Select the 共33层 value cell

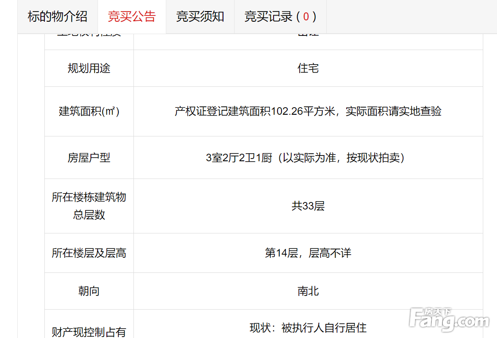(308, 206)
